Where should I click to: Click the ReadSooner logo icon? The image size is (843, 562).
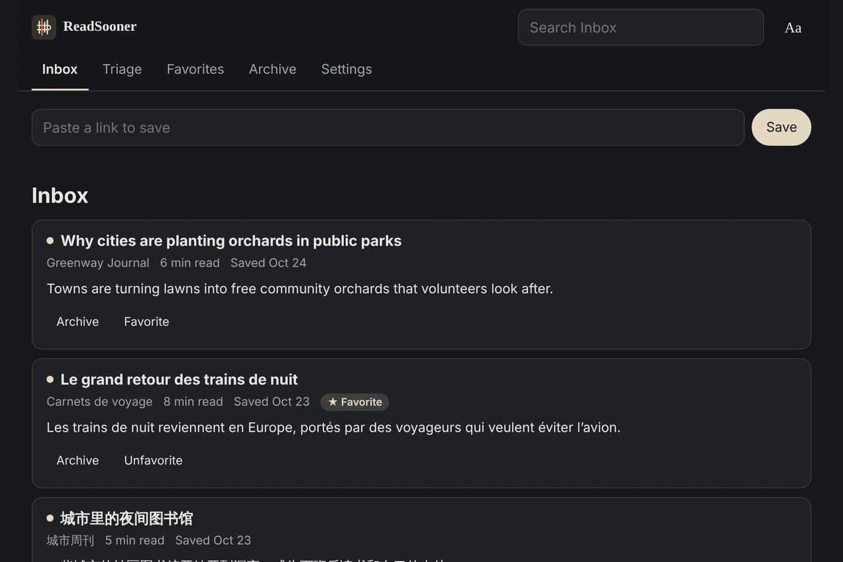[43, 27]
